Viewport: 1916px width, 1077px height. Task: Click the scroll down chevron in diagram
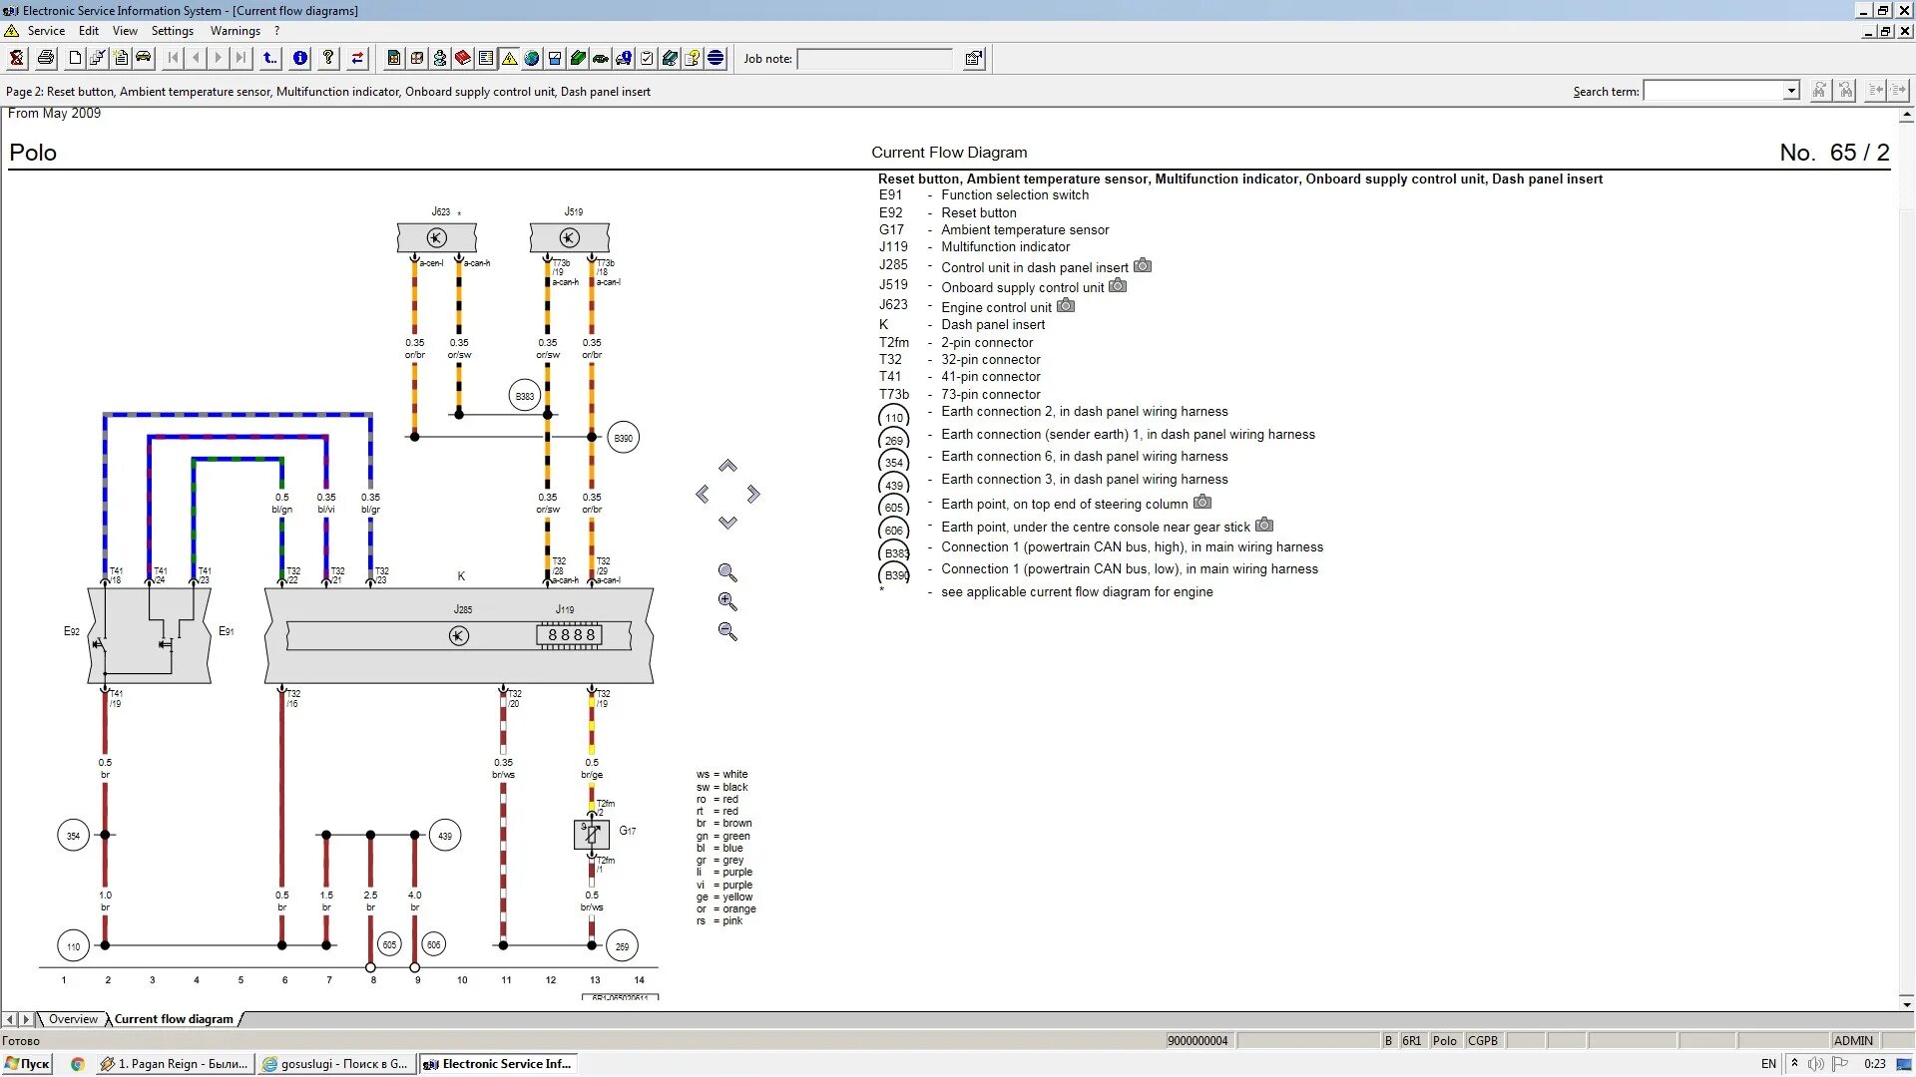click(x=727, y=523)
